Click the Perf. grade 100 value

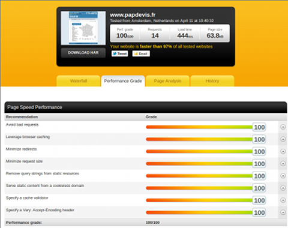(125, 35)
